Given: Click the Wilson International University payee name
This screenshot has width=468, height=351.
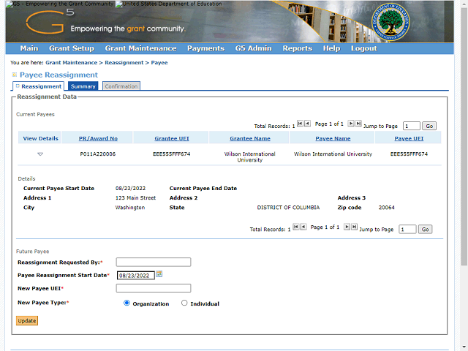Looking at the screenshot, I should [333, 154].
